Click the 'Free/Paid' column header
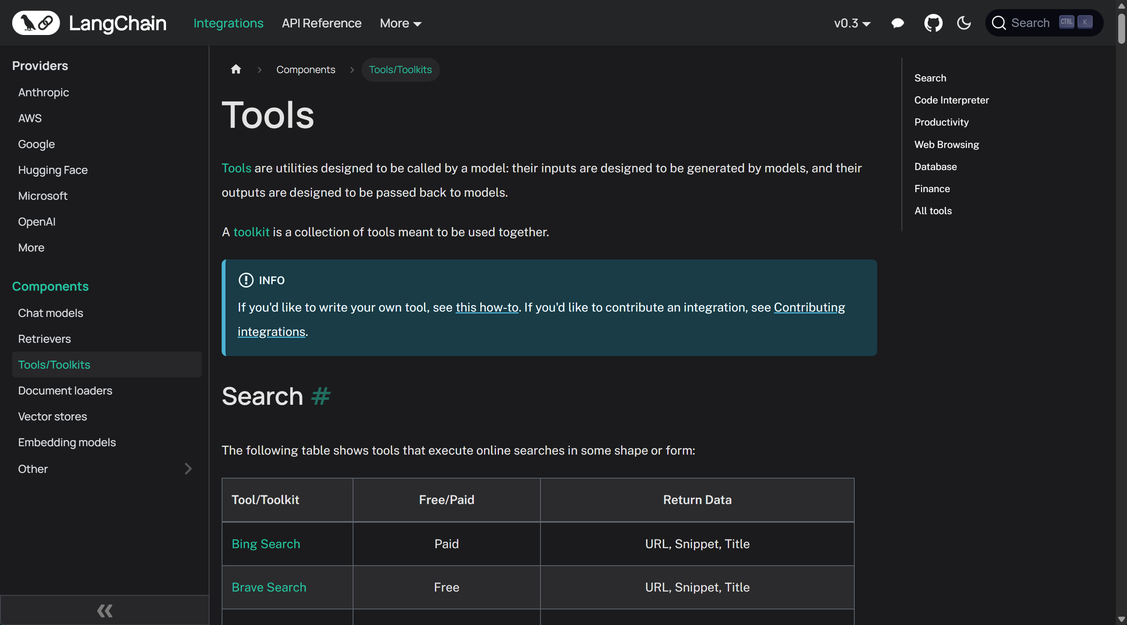Screen dimensions: 1127x625 447,499
